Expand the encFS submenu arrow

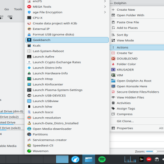[x=105, y=1]
